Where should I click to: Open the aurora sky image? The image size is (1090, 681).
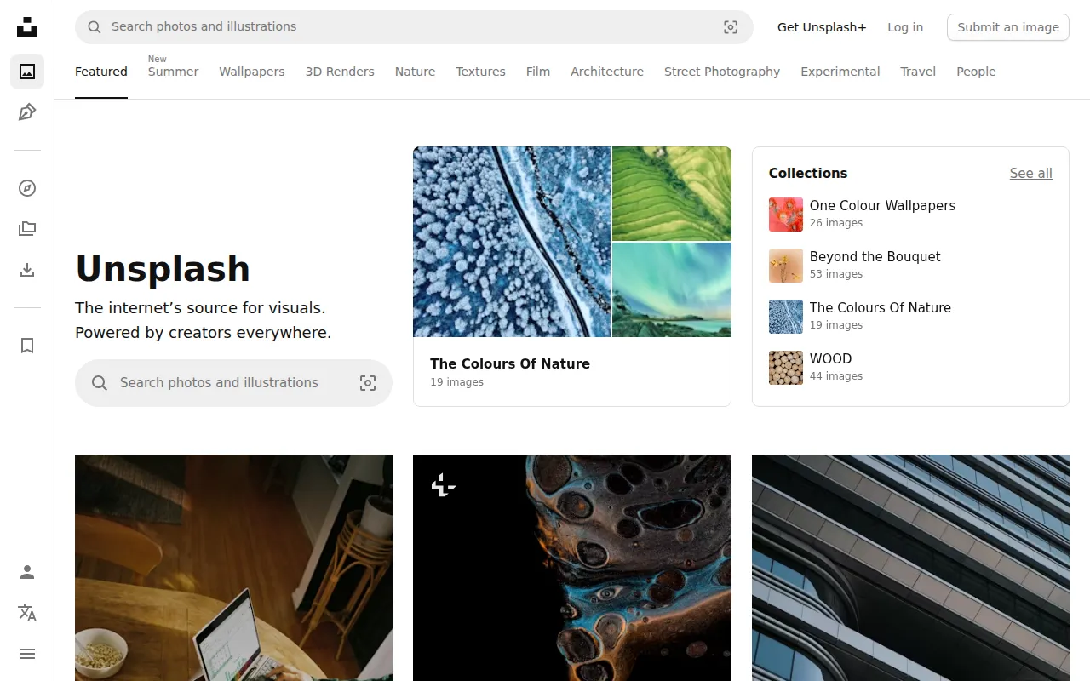pos(672,290)
